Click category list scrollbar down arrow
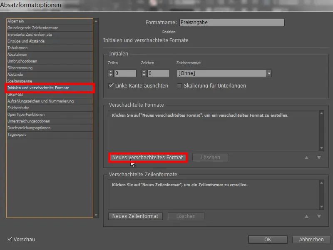This screenshot has height=250, width=333. (x=96, y=215)
